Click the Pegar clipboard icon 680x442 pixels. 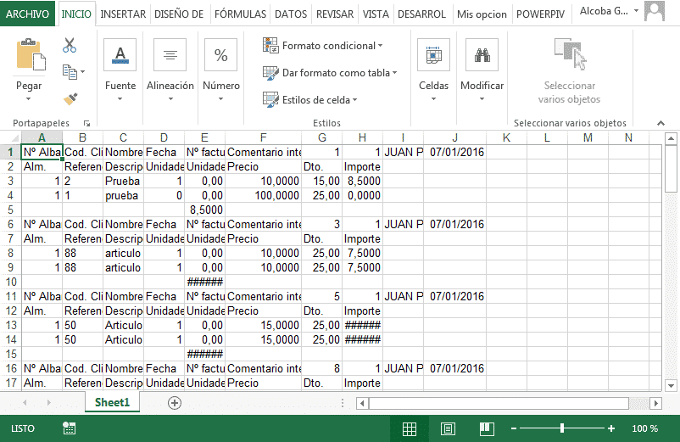coord(31,54)
